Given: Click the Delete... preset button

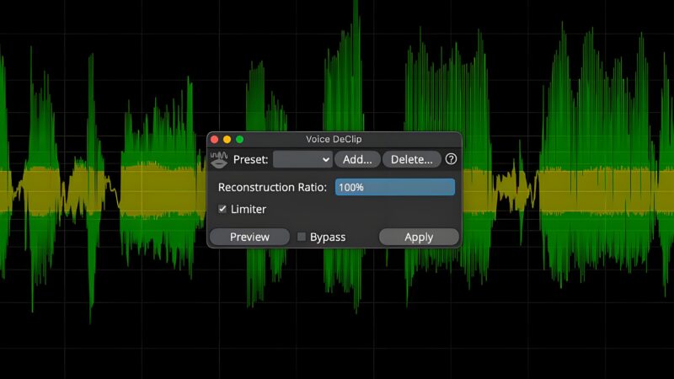Looking at the screenshot, I should tap(411, 159).
